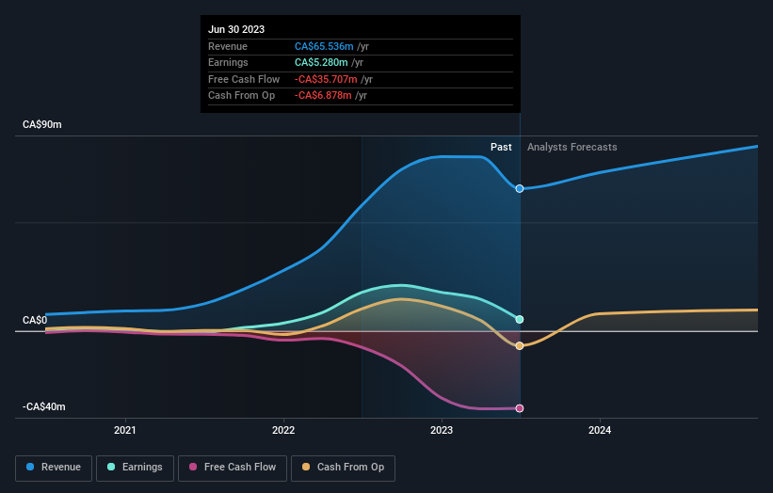Click the CA$65.536m revenue value in tooltip
The height and width of the screenshot is (493, 773).
click(324, 46)
